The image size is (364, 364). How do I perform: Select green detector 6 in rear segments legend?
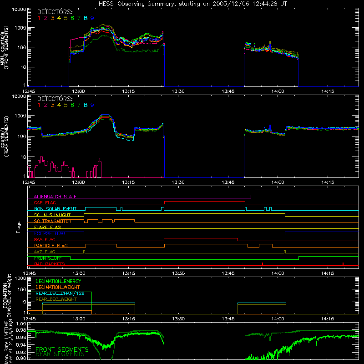click(x=72, y=105)
